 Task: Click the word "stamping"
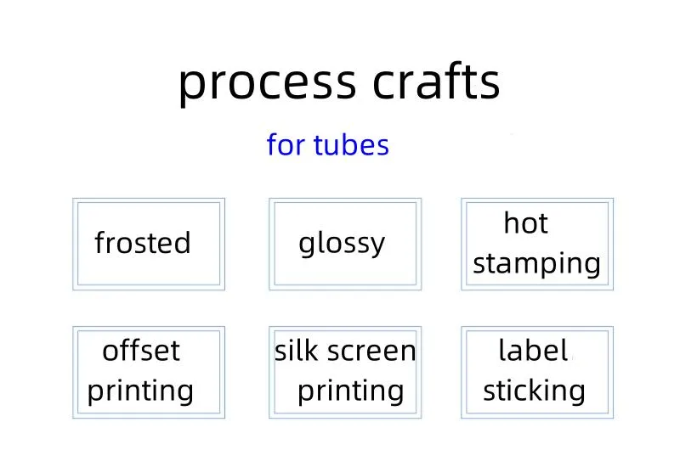(x=536, y=264)
